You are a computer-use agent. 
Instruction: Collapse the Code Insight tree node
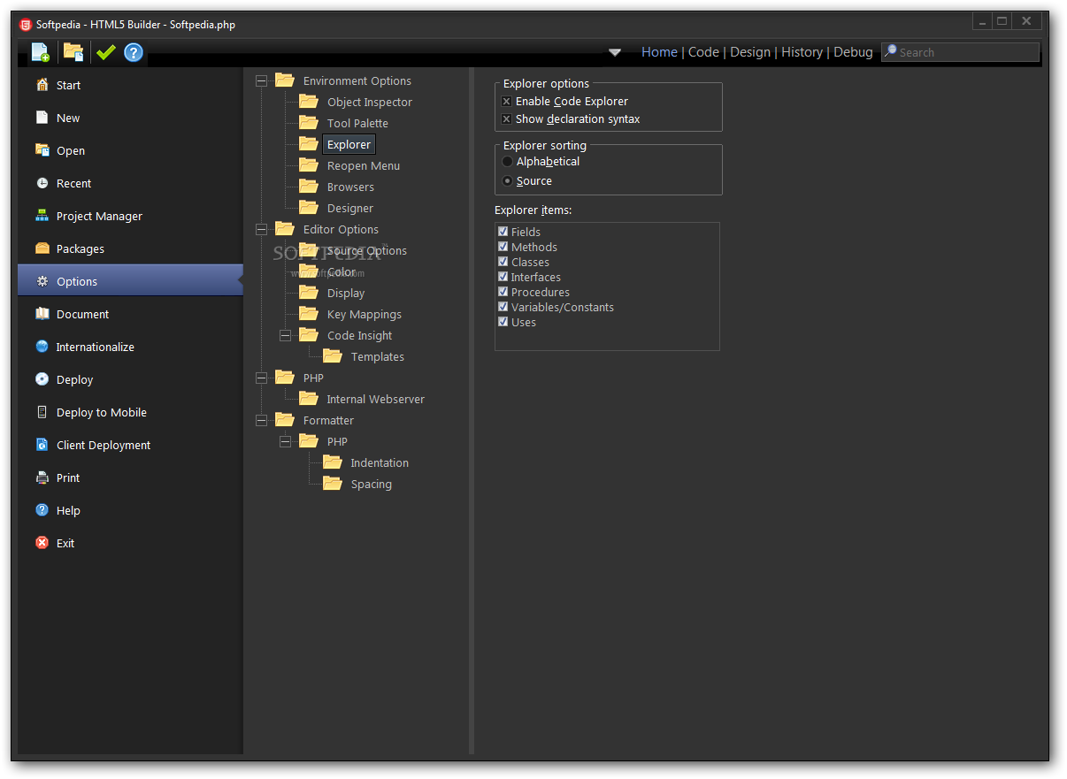285,335
